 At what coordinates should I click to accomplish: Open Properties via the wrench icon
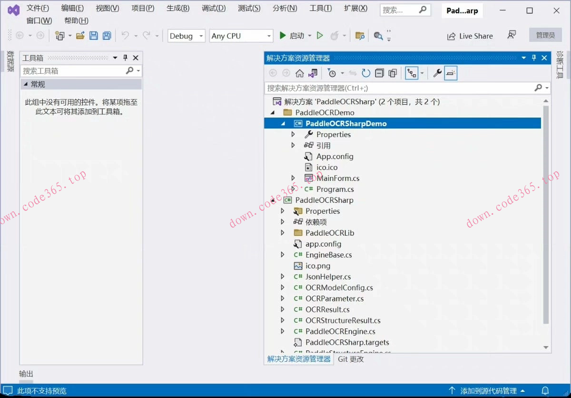[x=437, y=73]
